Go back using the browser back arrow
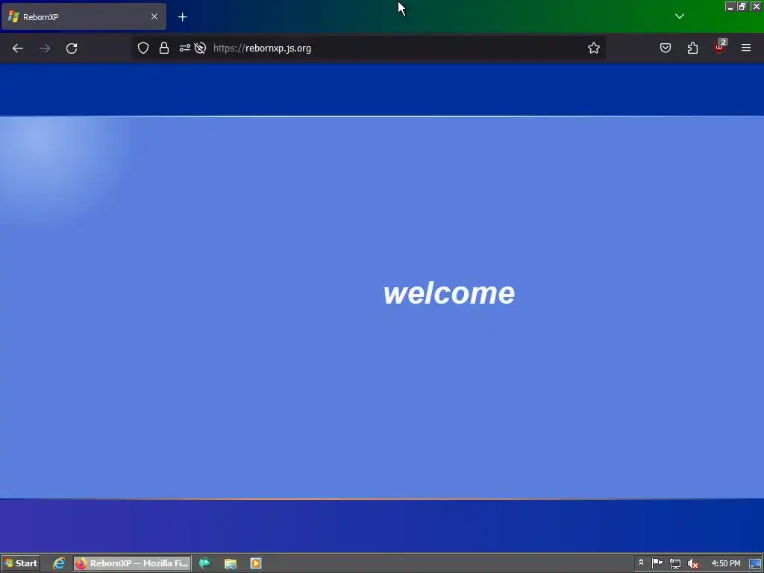Screen dimensions: 764x573 (x=18, y=48)
